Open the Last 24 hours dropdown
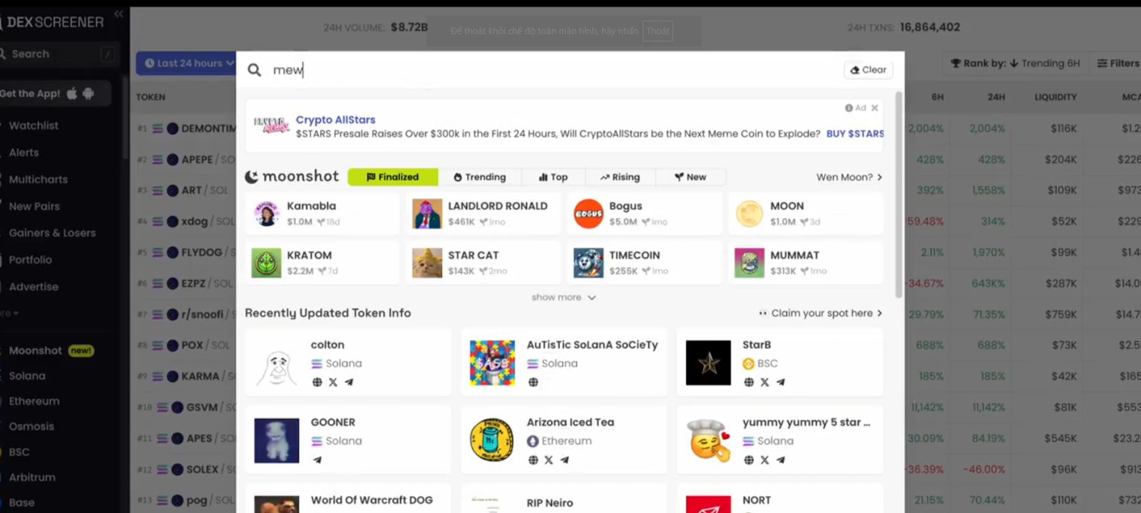Screen dimensions: 1141x513 (x=187, y=63)
